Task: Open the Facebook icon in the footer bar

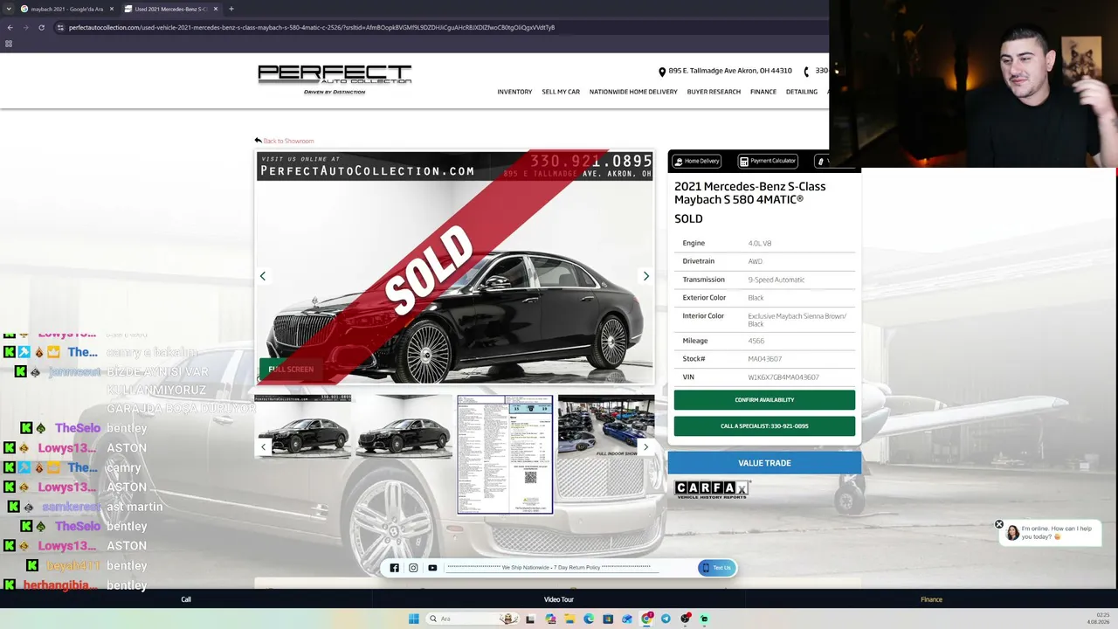Action: click(x=395, y=568)
